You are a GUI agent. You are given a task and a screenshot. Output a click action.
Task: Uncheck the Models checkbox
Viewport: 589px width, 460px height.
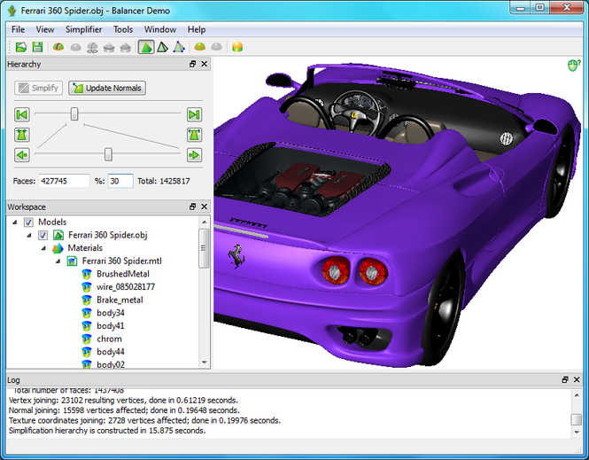click(x=28, y=222)
